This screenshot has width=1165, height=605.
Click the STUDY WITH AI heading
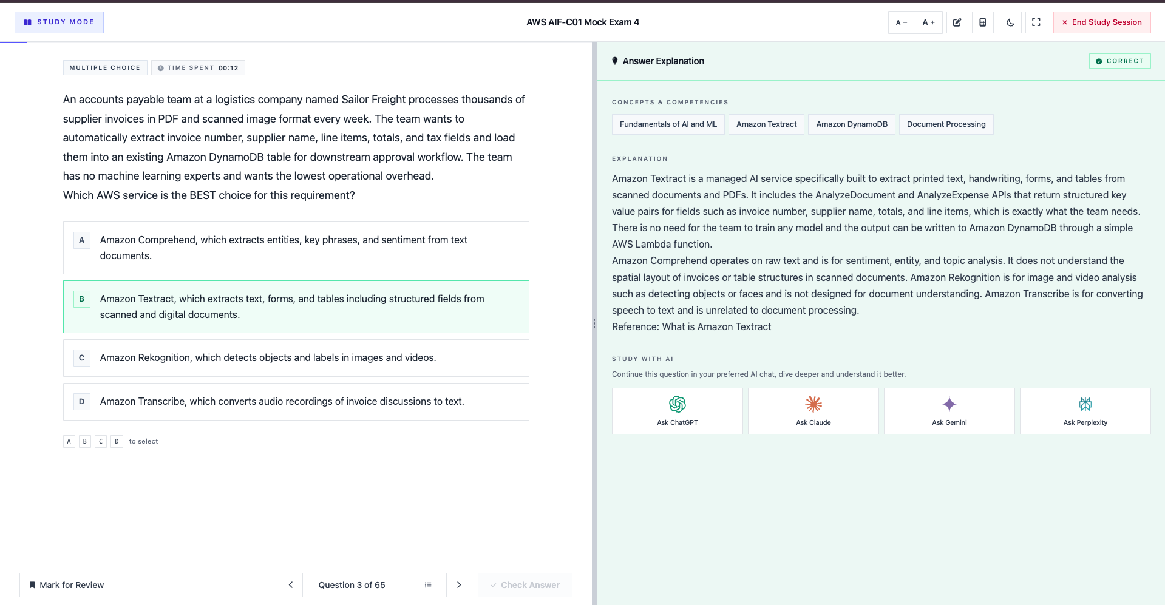click(643, 359)
